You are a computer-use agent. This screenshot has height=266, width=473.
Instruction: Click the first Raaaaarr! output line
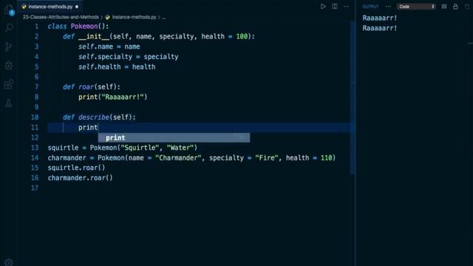click(x=379, y=18)
